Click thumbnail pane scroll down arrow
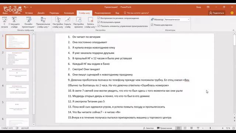Viewport: 236px width, 133px height. click(x=34, y=125)
